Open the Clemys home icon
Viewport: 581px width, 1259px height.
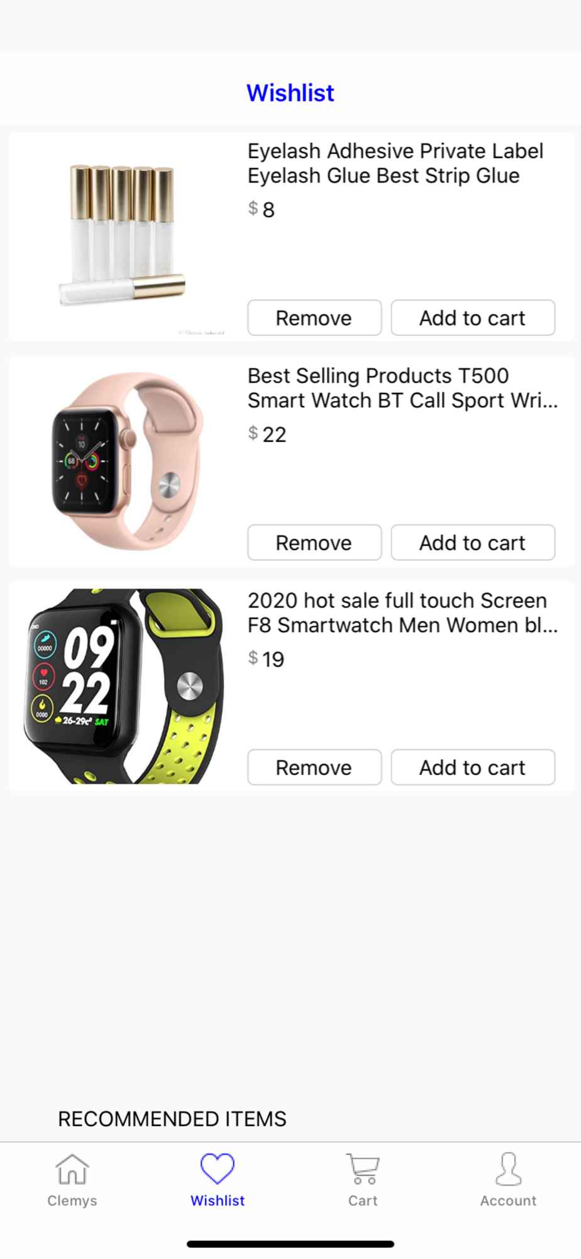[x=72, y=1169]
